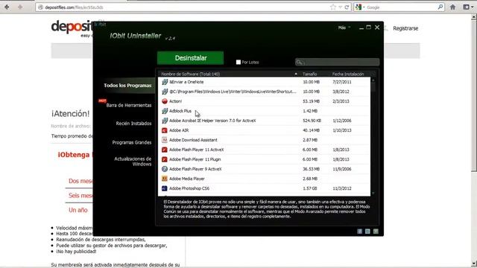
Task: Click Adobe Media Player icon
Action: (165, 179)
